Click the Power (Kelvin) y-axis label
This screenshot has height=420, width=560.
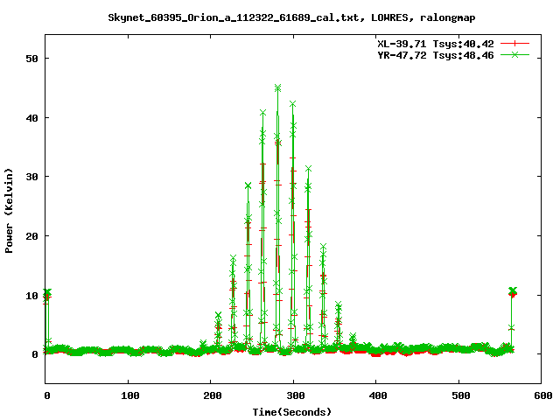(x=9, y=211)
